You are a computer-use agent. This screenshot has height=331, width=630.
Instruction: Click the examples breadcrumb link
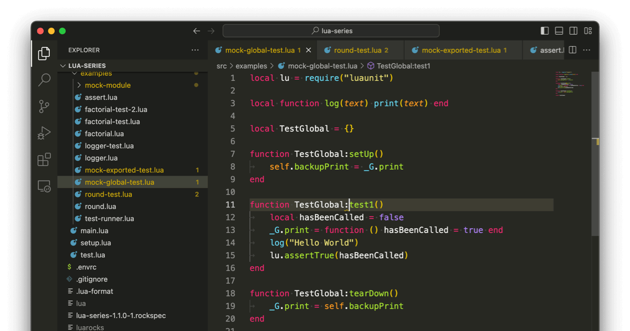pos(251,66)
